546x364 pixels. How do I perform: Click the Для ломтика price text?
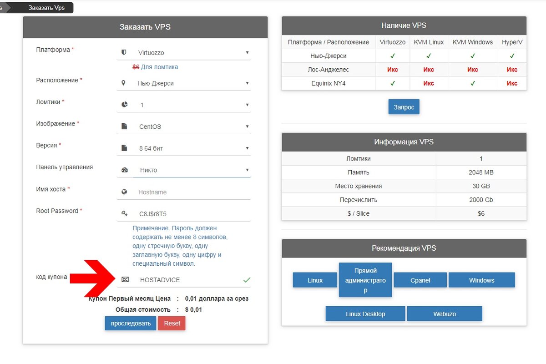(x=159, y=67)
